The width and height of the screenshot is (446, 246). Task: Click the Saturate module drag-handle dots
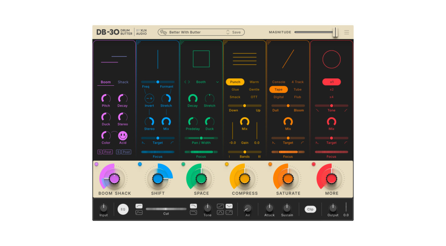coord(269,43)
